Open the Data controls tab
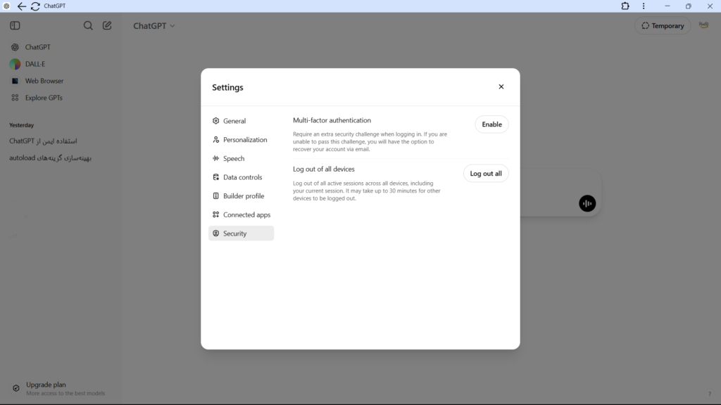This screenshot has width=721, height=405. click(241, 177)
